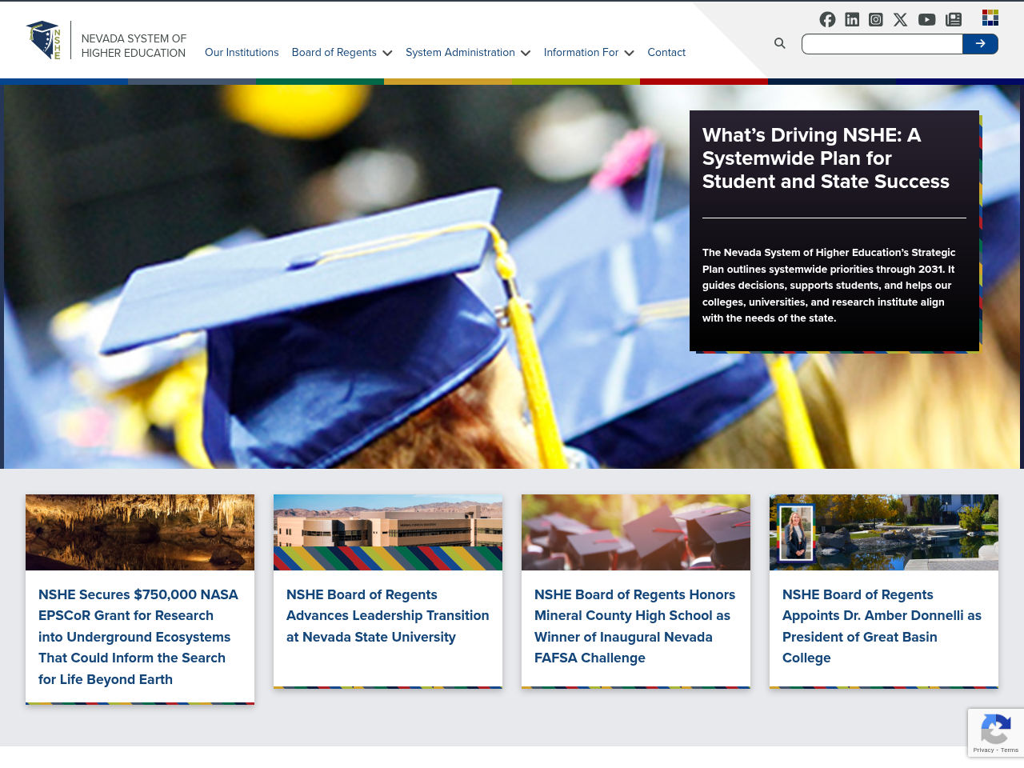Click the LinkedIn icon in header
Viewport: 1024px width, 768px height.
(x=852, y=19)
